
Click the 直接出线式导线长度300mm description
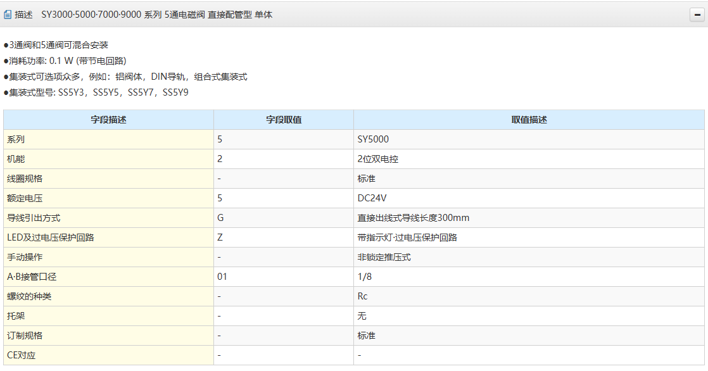pos(413,218)
